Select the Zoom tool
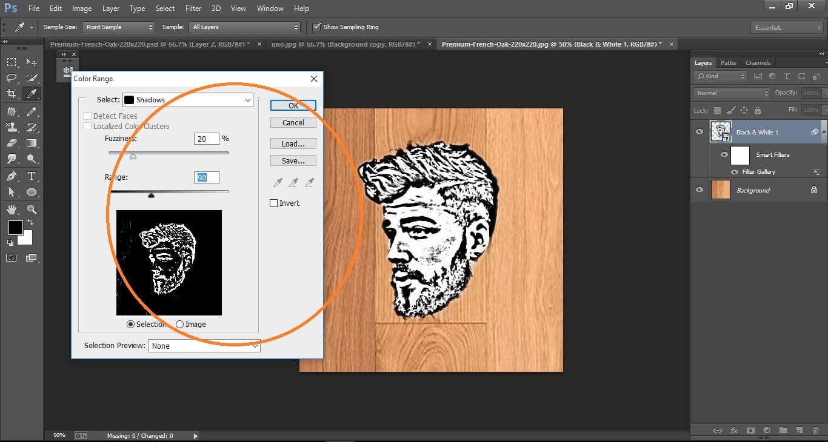The height and width of the screenshot is (442, 828). click(x=30, y=208)
